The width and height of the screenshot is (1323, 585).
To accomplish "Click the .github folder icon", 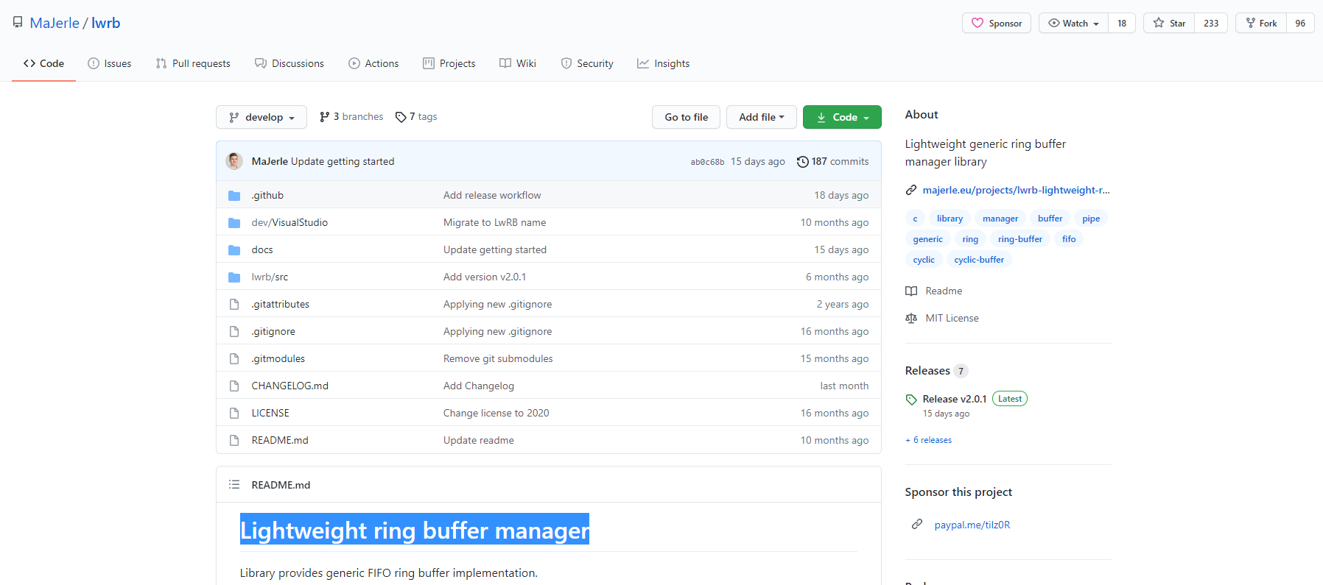I will pyautogui.click(x=234, y=196).
